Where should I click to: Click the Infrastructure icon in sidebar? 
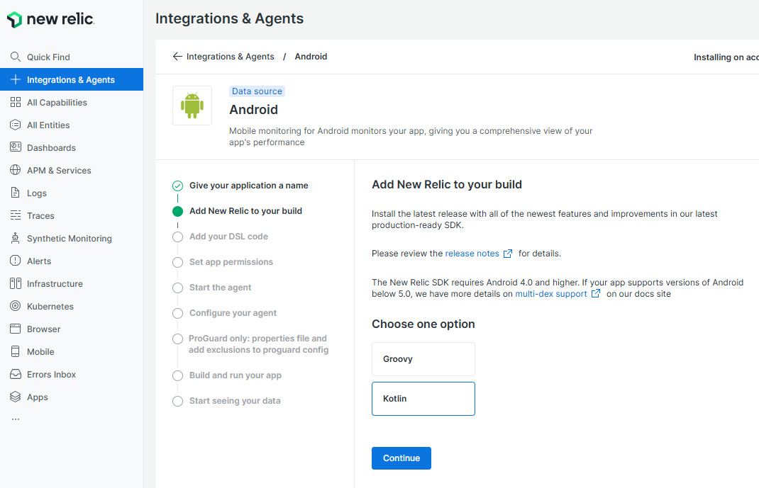(x=16, y=284)
